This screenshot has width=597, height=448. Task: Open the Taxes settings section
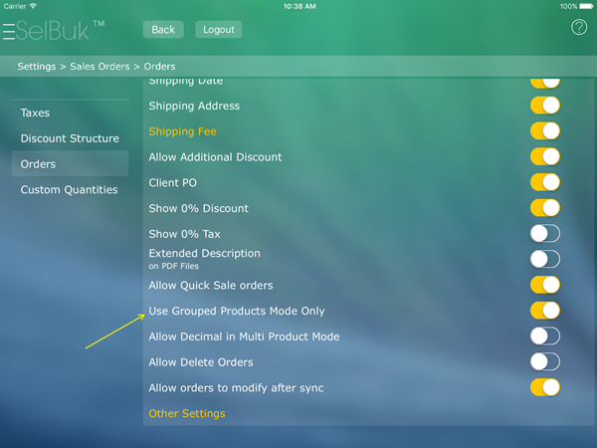pos(35,113)
